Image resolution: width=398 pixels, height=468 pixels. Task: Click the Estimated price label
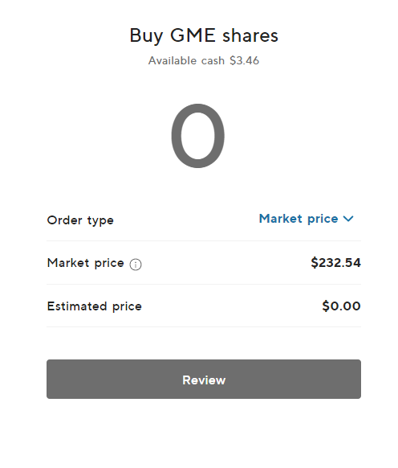coord(95,306)
